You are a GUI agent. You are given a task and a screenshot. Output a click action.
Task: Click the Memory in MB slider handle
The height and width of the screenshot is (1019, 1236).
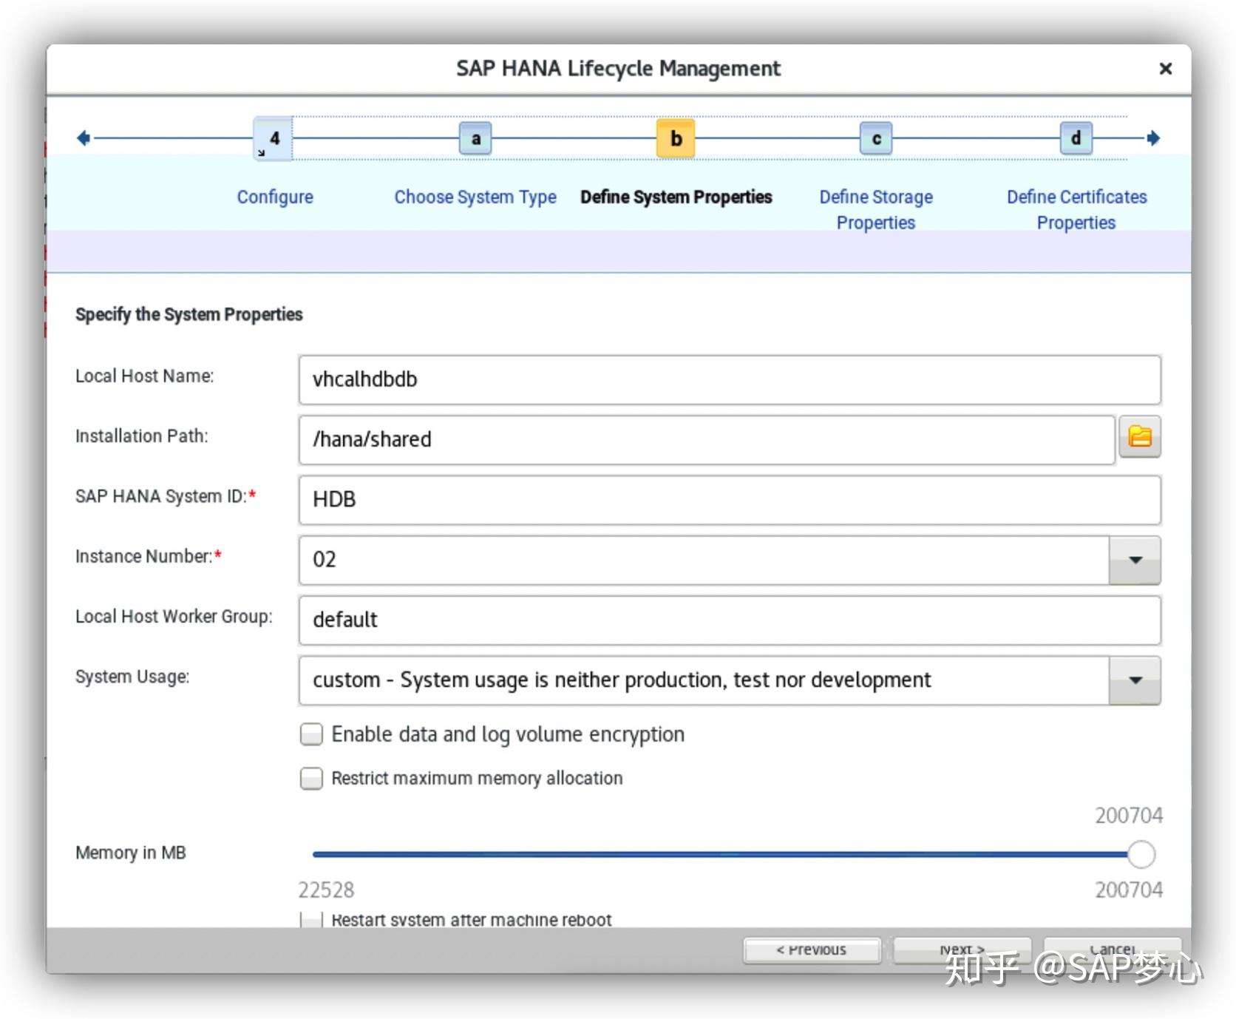(x=1141, y=854)
